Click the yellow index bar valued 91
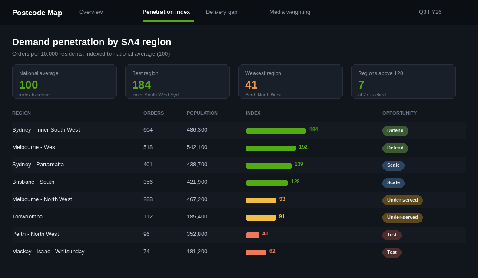Screen dimensions: 478x278 tap(261, 218)
